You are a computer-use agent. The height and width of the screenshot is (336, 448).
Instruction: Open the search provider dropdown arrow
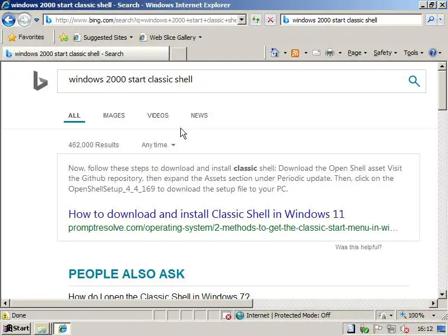pos(441,20)
